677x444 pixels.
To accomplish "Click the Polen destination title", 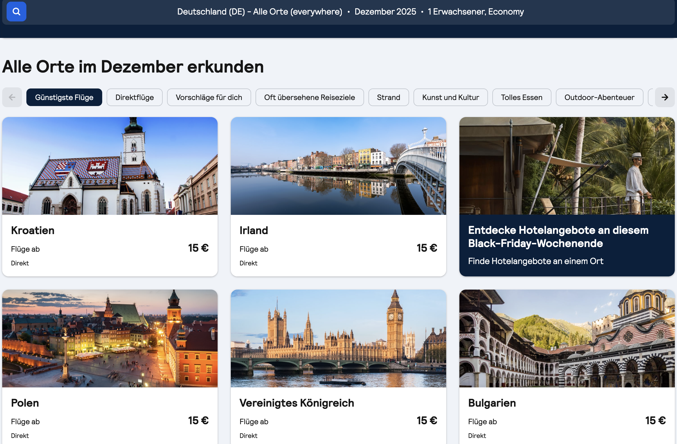I will [25, 403].
